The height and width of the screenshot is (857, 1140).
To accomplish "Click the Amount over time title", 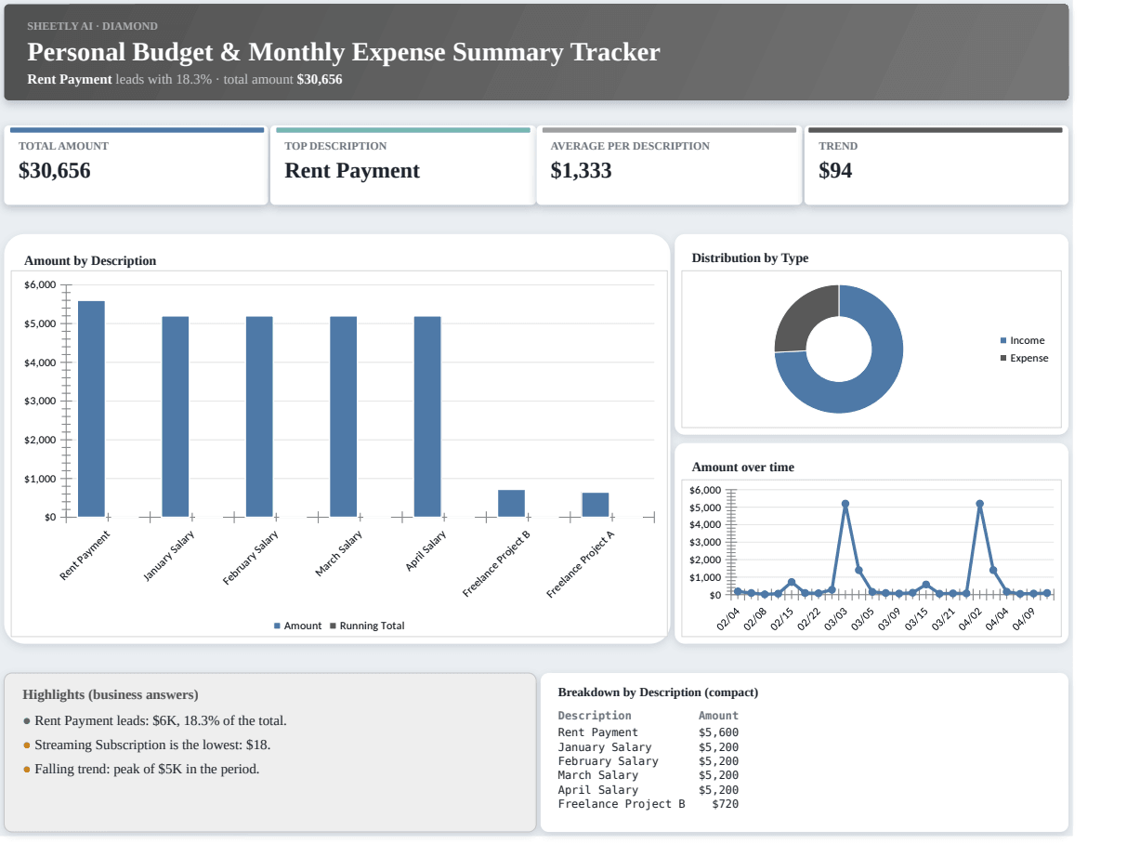I will pos(743,467).
